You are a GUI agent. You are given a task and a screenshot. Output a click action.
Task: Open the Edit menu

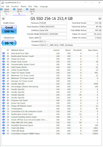click(x=8, y=6)
